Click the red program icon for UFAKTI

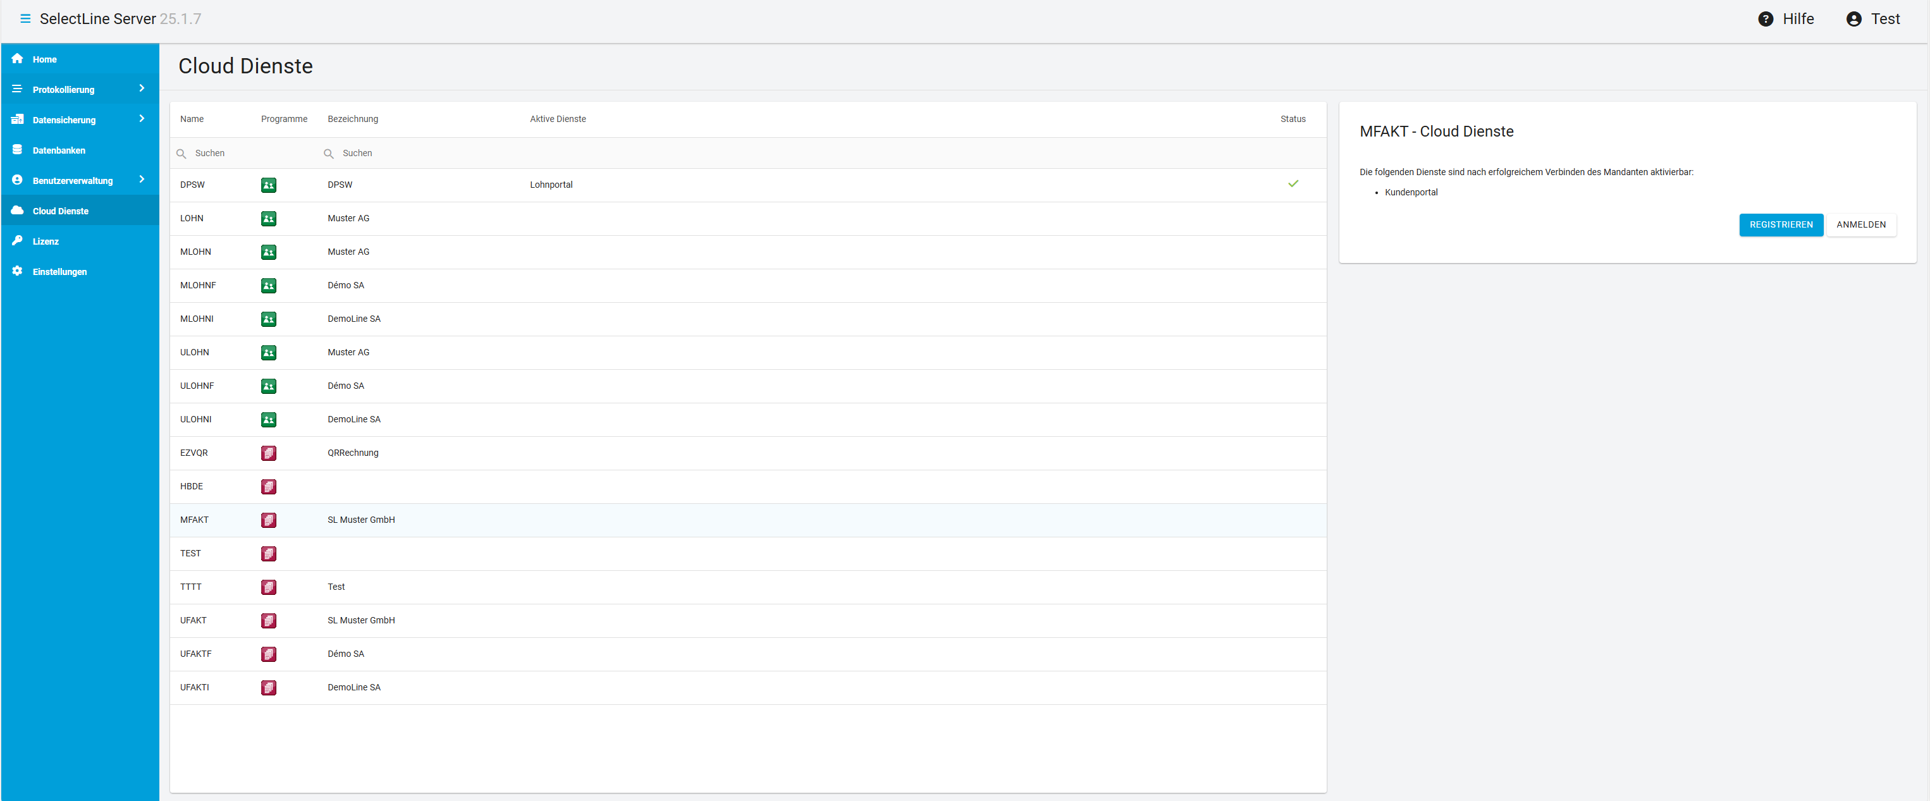pyautogui.click(x=268, y=688)
